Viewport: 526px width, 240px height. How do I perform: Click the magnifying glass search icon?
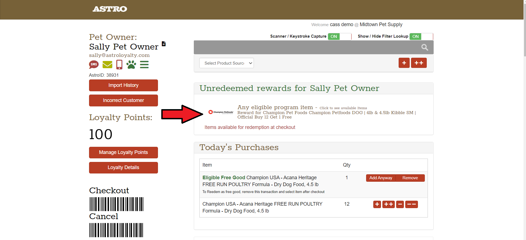[425, 47]
